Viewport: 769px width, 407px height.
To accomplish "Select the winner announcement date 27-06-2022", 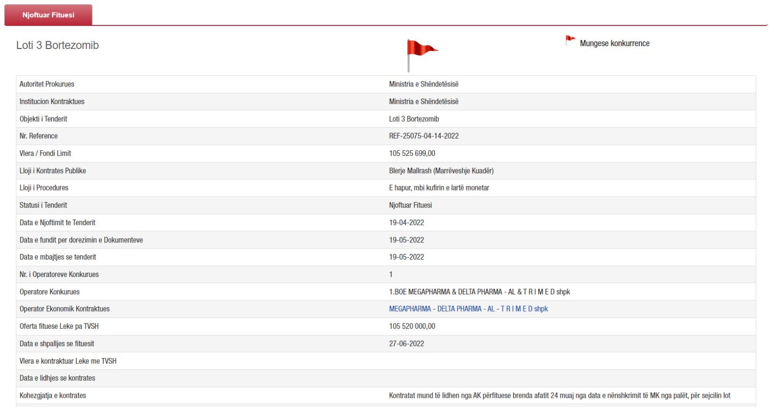I will [406, 344].
